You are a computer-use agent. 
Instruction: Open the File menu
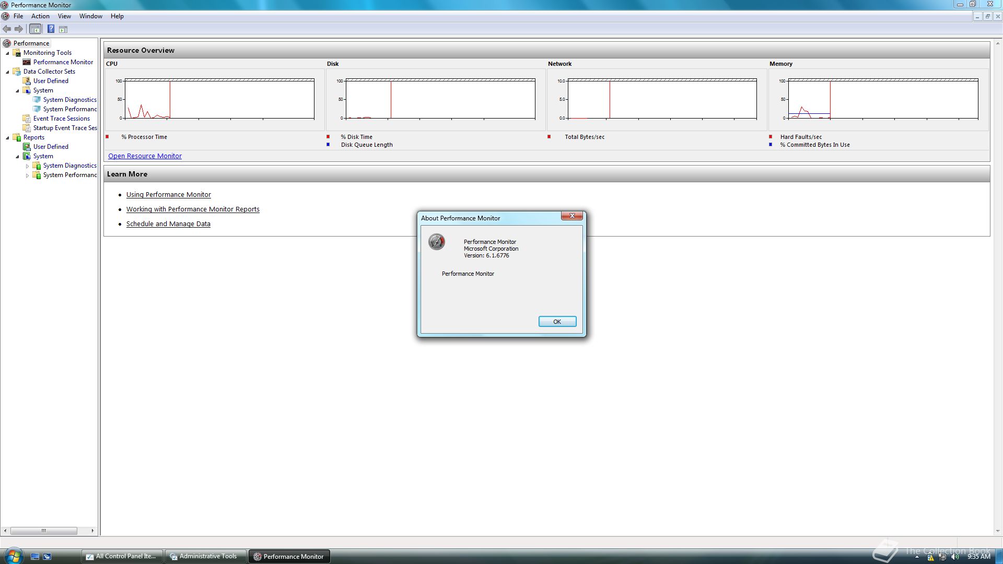18,16
